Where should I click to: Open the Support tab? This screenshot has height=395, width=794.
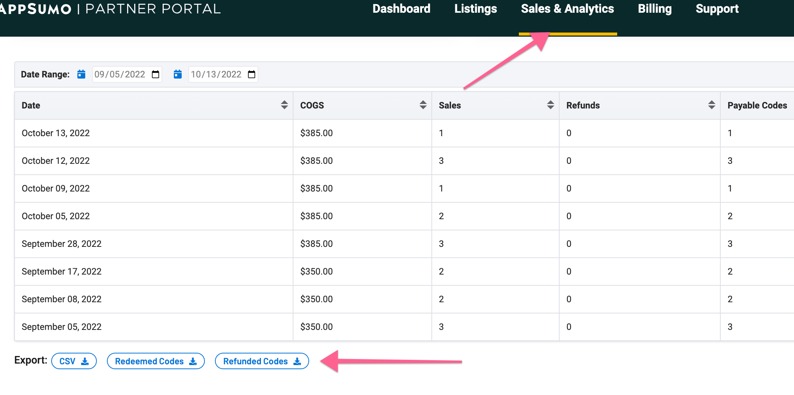717,9
